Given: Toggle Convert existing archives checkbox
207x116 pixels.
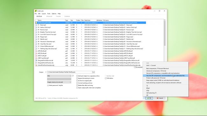Looking at the screenshot, I should pos(77,83).
